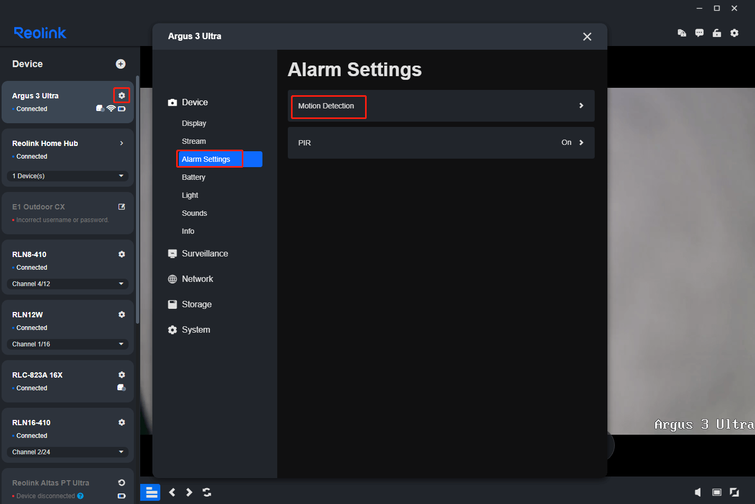
Task: Mute or unmute the speaker volume
Action: pos(698,492)
